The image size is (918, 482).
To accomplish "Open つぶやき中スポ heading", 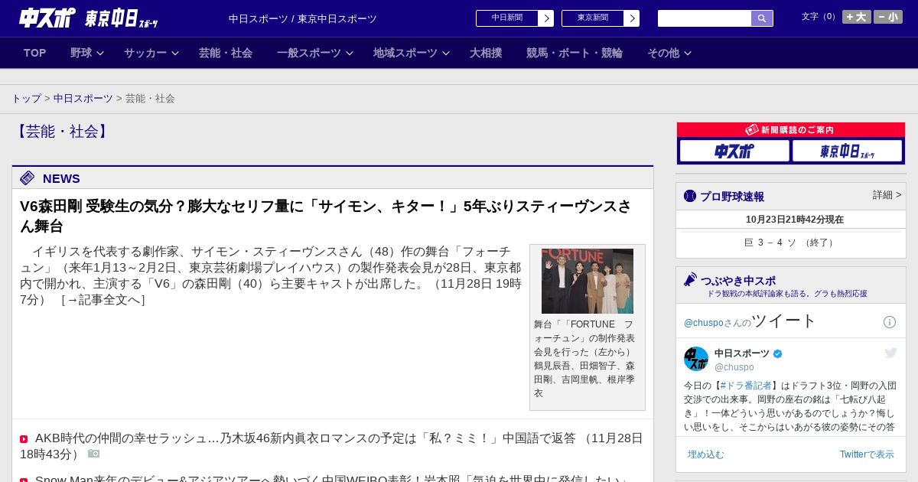I will [x=738, y=281].
